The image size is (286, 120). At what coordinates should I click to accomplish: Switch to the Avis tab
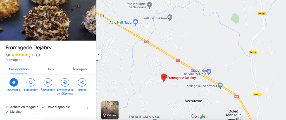(51, 69)
